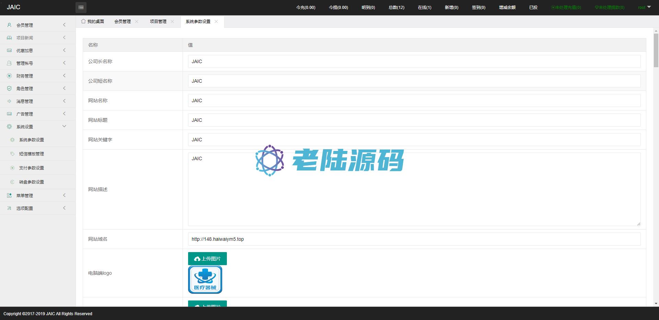
Task: Click the 角色管理 shield icon
Action: point(9,88)
